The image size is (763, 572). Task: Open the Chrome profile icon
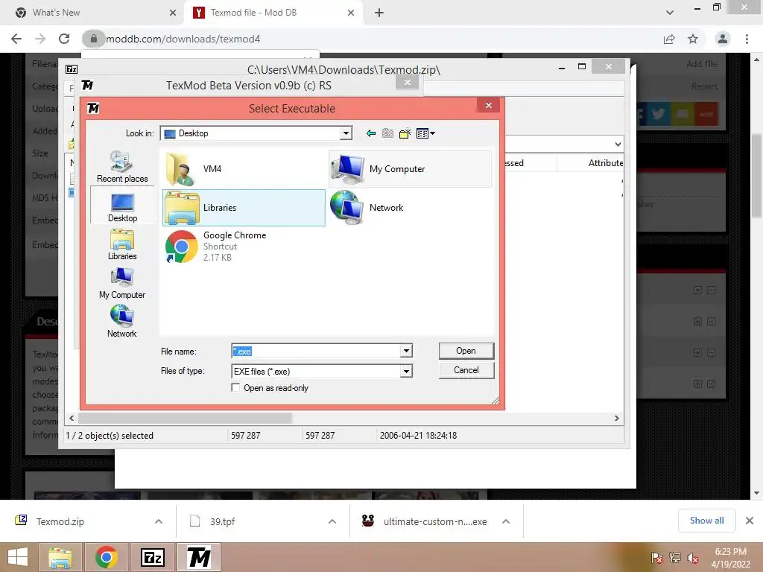click(x=723, y=39)
